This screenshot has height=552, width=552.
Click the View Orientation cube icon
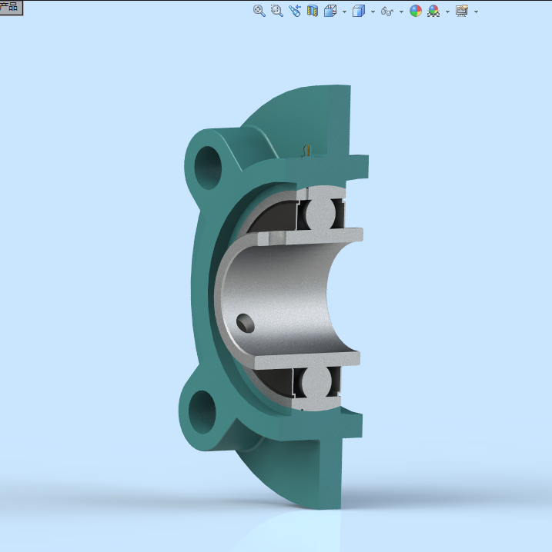(x=330, y=11)
